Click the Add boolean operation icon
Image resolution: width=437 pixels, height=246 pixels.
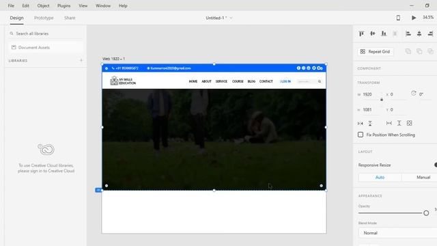(x=408, y=51)
